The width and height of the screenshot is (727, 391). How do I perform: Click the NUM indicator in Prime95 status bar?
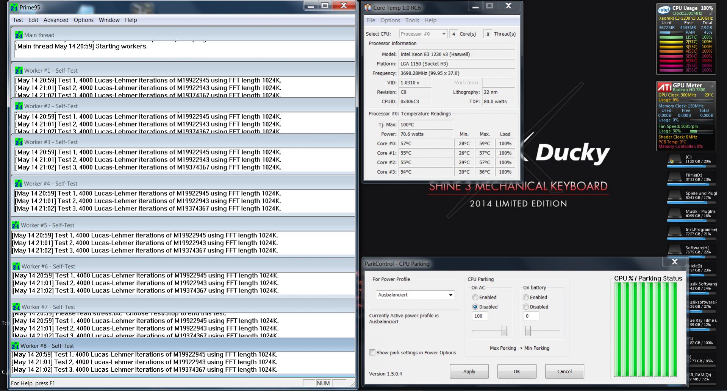(x=323, y=383)
